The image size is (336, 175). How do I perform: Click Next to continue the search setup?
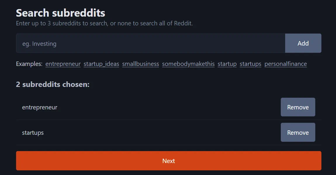click(169, 161)
